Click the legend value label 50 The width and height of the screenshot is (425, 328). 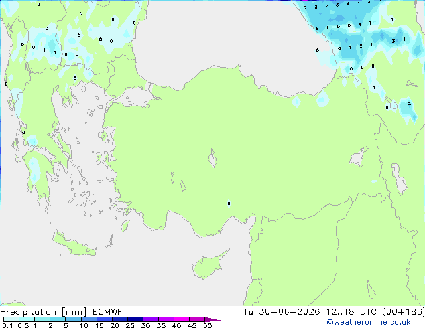point(207,325)
